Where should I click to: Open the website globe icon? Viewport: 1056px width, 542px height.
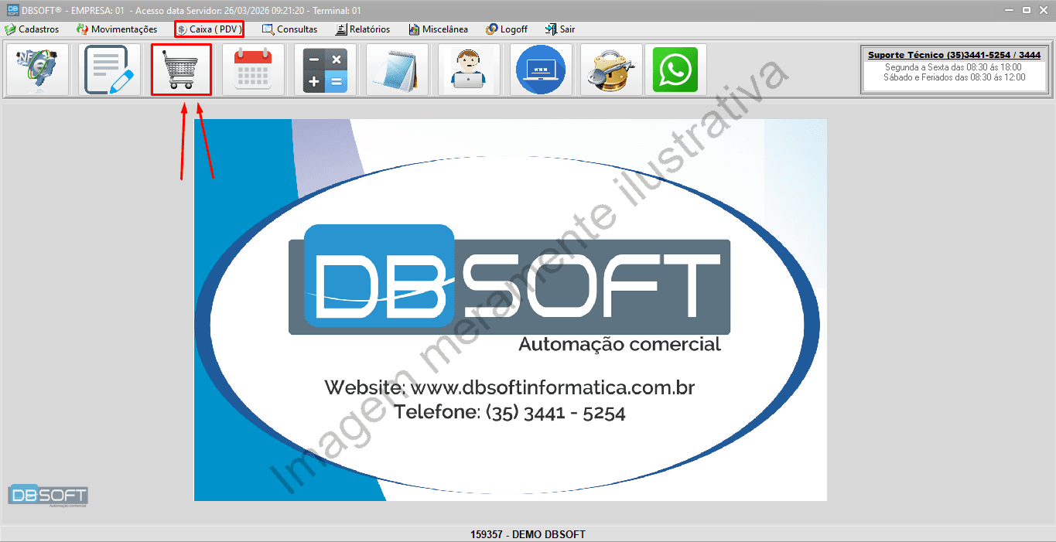540,70
